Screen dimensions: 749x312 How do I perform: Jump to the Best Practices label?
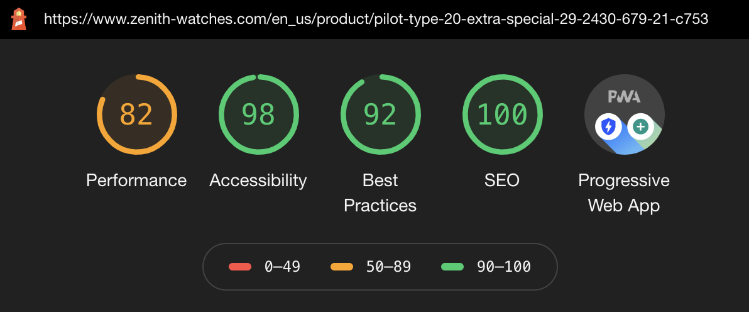coord(380,193)
